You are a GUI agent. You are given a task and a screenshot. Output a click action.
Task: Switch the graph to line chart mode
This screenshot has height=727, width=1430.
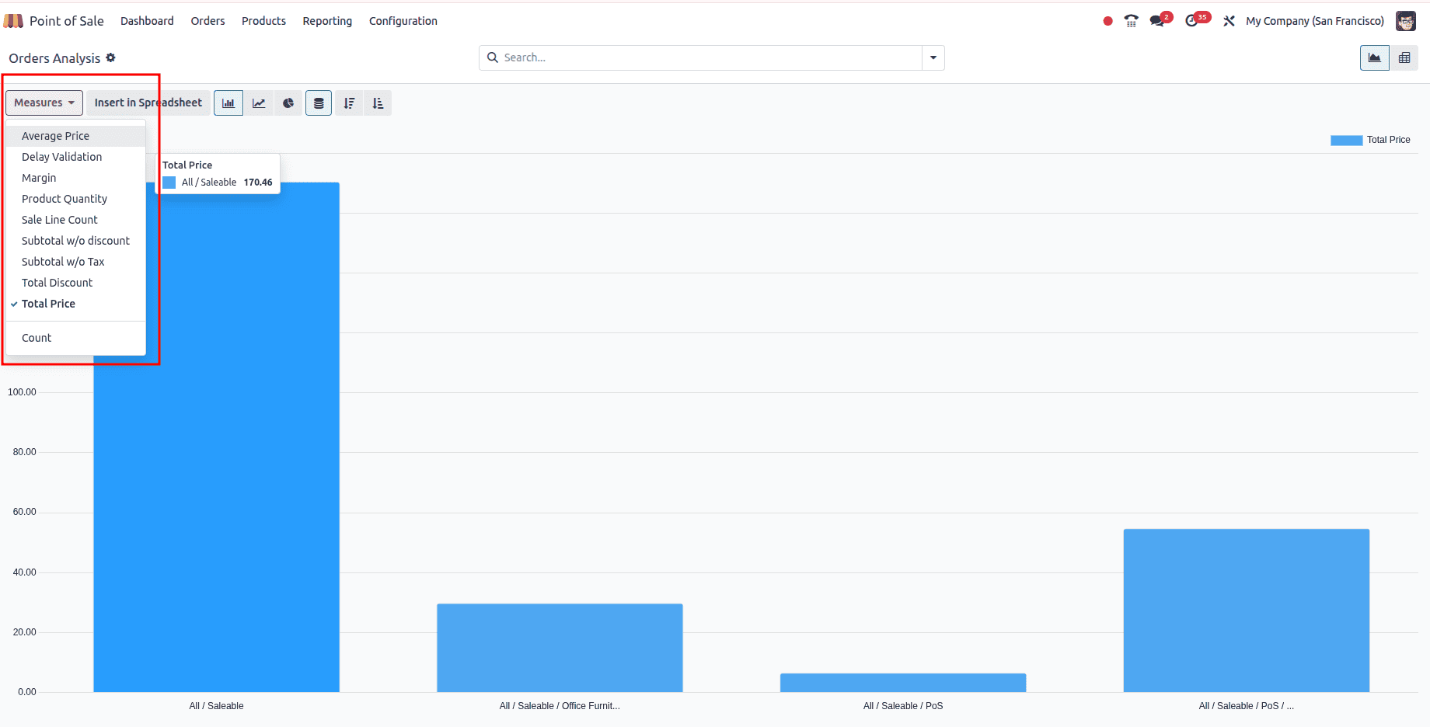coord(259,103)
